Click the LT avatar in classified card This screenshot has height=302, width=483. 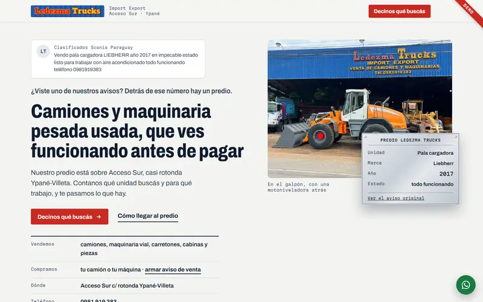pos(43,51)
